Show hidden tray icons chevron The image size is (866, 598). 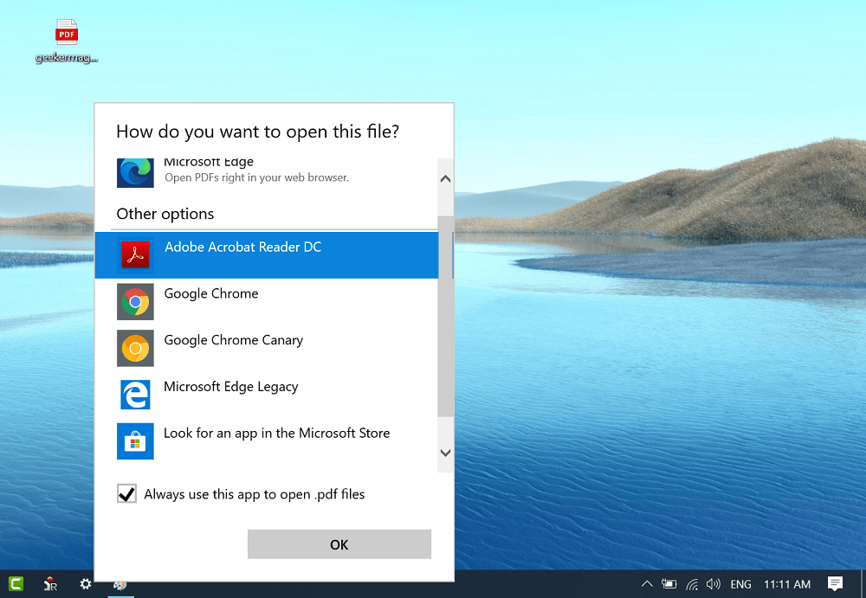tap(647, 583)
